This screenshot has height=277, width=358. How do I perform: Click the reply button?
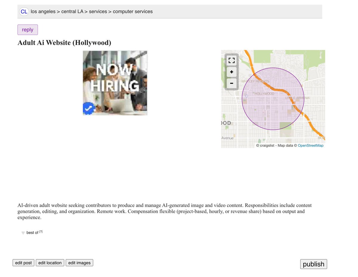28,30
